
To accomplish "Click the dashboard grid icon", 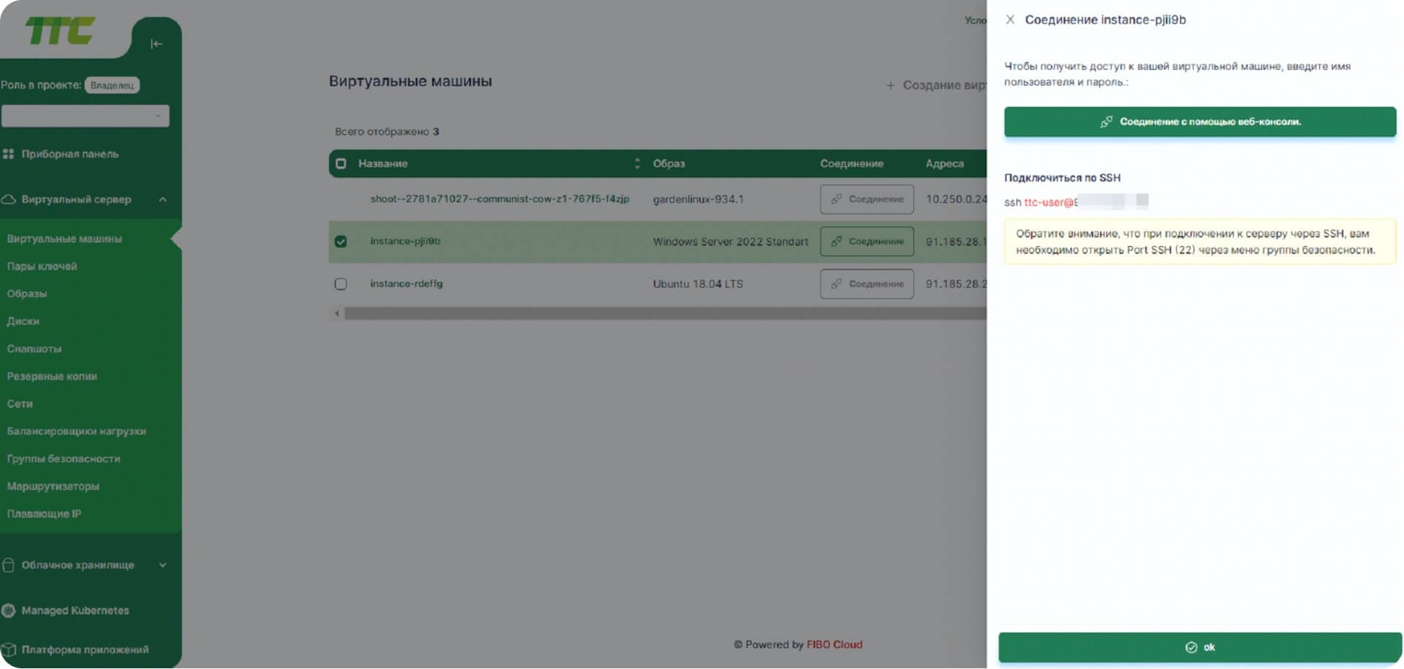I will pos(9,154).
